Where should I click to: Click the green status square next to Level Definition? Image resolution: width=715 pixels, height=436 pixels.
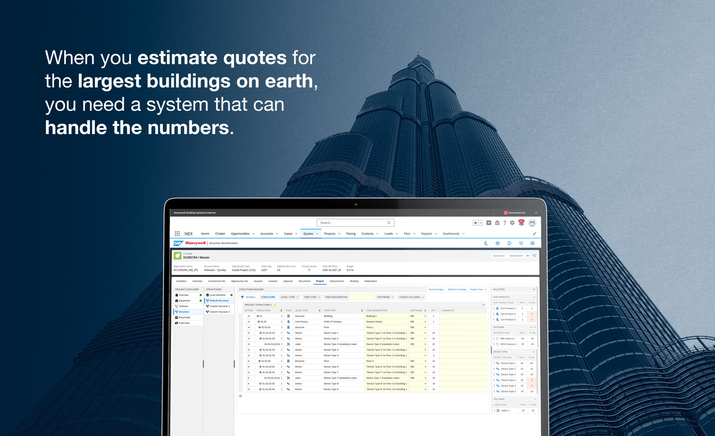[231, 295]
